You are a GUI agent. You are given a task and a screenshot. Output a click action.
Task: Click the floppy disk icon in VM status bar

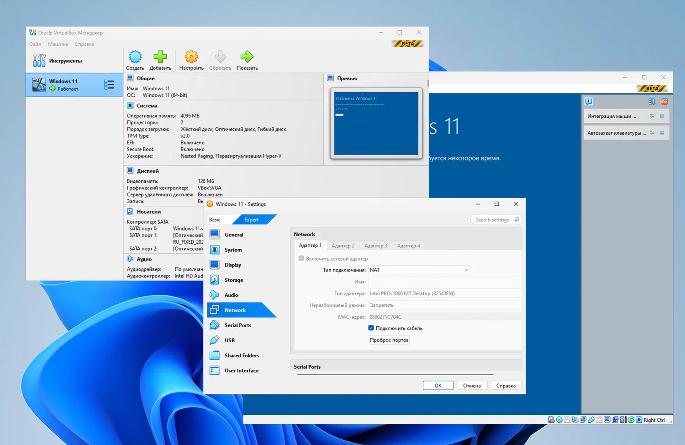[567, 420]
